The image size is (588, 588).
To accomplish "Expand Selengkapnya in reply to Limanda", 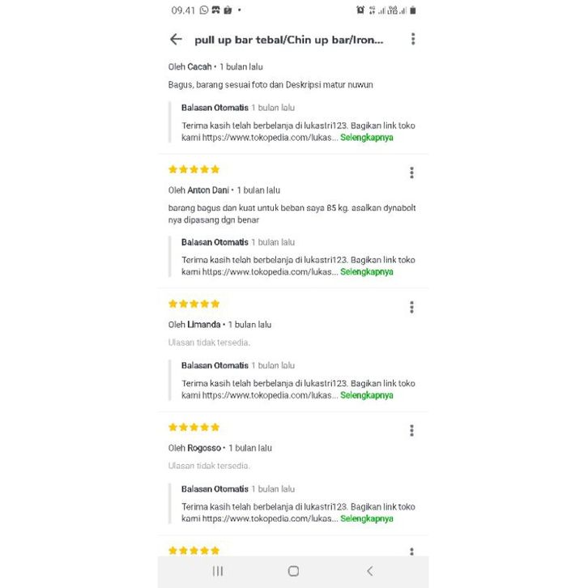I will click(x=366, y=395).
